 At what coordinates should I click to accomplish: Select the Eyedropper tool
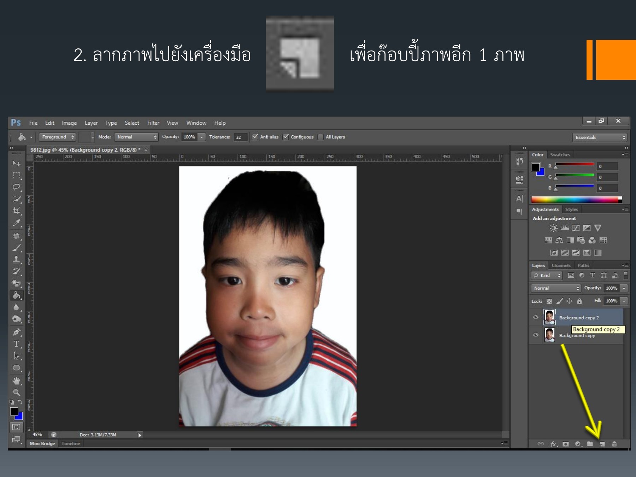pyautogui.click(x=16, y=223)
